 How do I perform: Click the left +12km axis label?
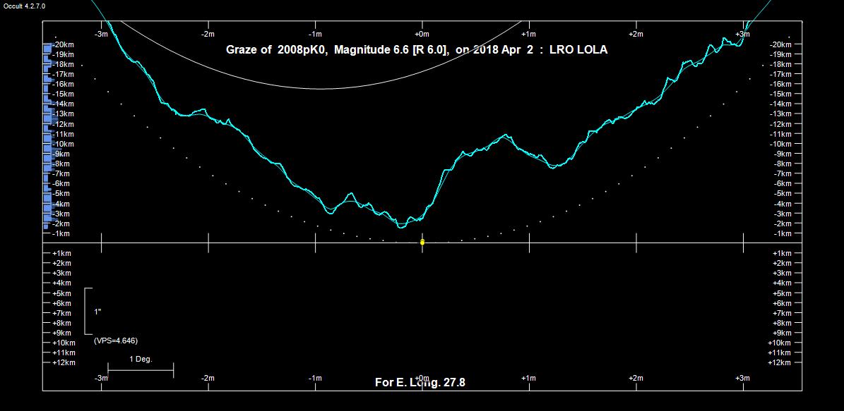click(x=64, y=362)
